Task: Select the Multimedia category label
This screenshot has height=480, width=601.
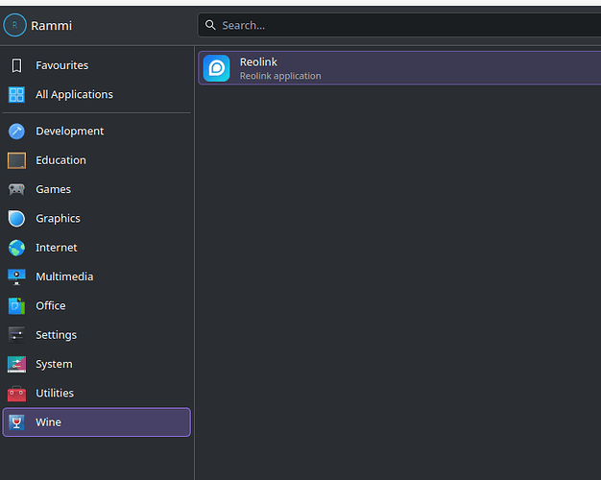Action: 64,276
